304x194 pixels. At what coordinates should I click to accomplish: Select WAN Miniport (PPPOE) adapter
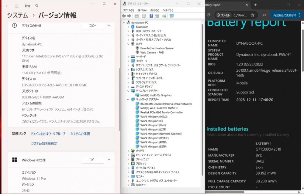tap(154, 138)
